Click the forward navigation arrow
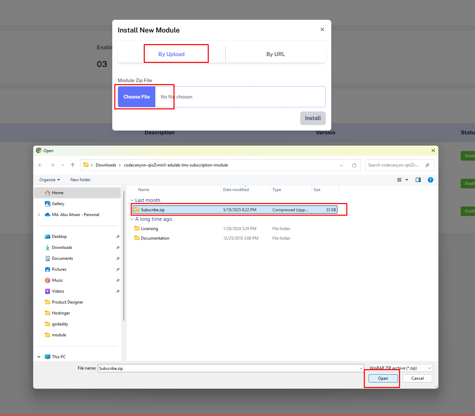 point(52,165)
